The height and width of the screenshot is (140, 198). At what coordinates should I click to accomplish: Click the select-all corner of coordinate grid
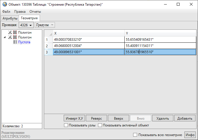click(48, 33)
